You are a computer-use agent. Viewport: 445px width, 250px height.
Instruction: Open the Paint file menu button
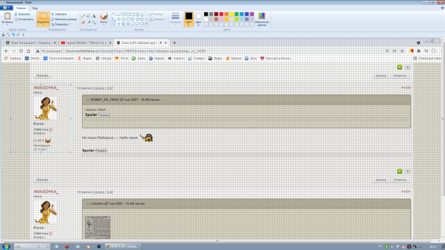[x=6, y=8]
